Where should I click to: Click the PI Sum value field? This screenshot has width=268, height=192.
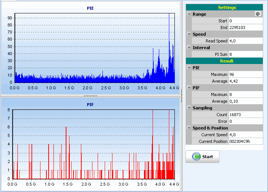pyautogui.click(x=245, y=54)
